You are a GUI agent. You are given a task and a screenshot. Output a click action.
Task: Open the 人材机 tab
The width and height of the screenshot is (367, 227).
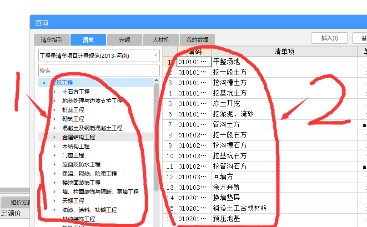pyautogui.click(x=161, y=40)
